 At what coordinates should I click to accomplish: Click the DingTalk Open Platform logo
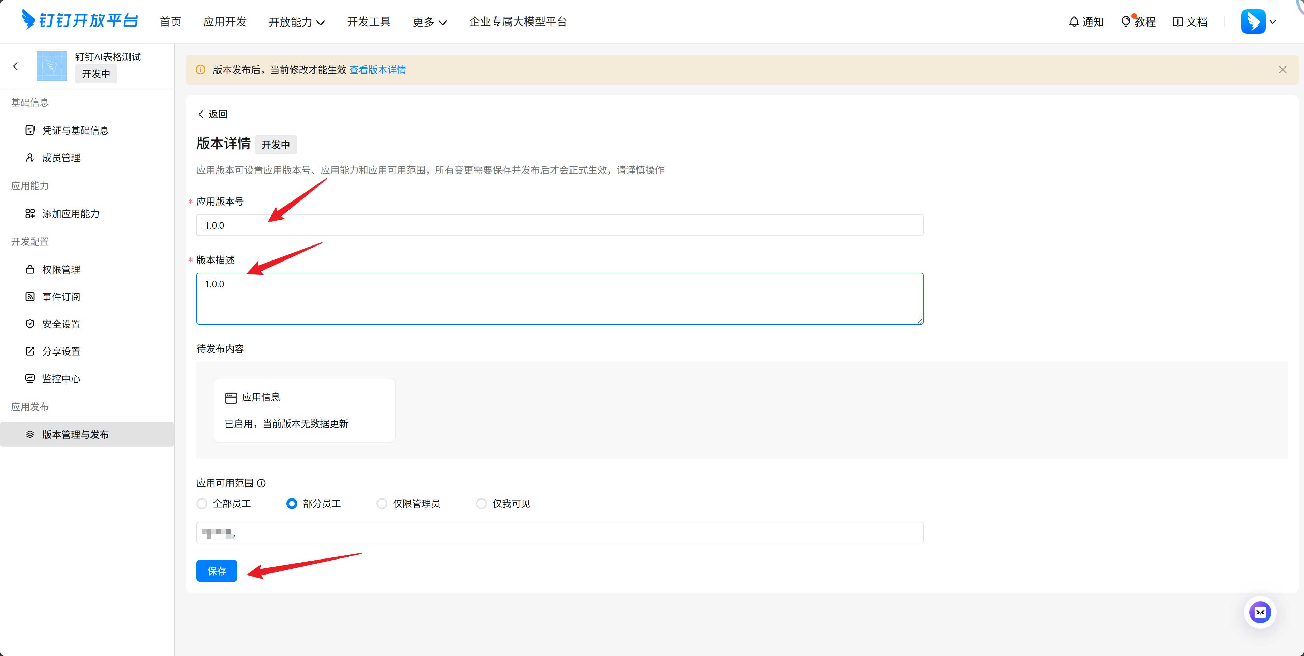click(x=79, y=20)
